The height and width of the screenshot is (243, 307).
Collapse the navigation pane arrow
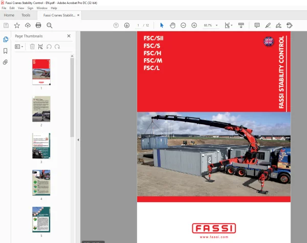tap(78, 140)
